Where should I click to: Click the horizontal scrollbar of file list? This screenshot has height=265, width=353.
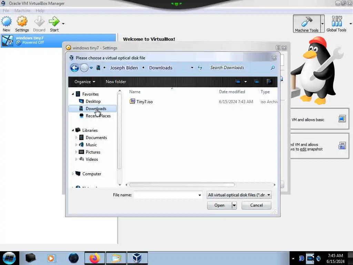[182, 185]
